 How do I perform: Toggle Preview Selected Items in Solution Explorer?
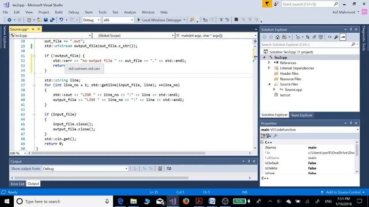click(x=343, y=37)
